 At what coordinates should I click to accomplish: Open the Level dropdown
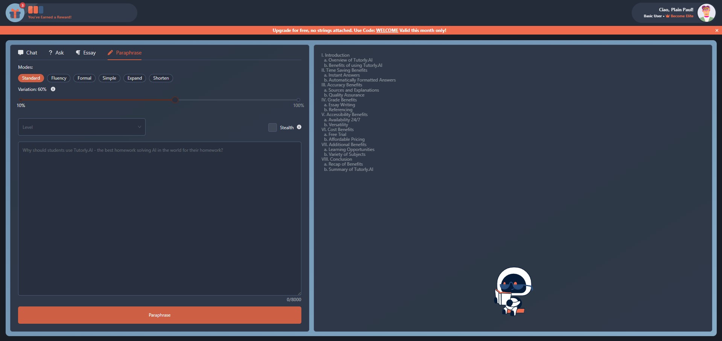pyautogui.click(x=82, y=127)
